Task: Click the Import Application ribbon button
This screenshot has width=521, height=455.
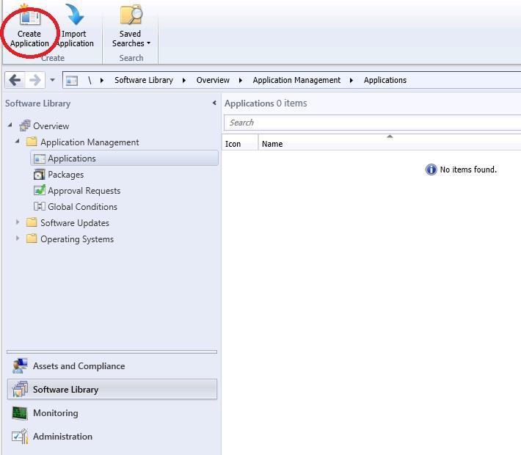Action: tap(74, 26)
